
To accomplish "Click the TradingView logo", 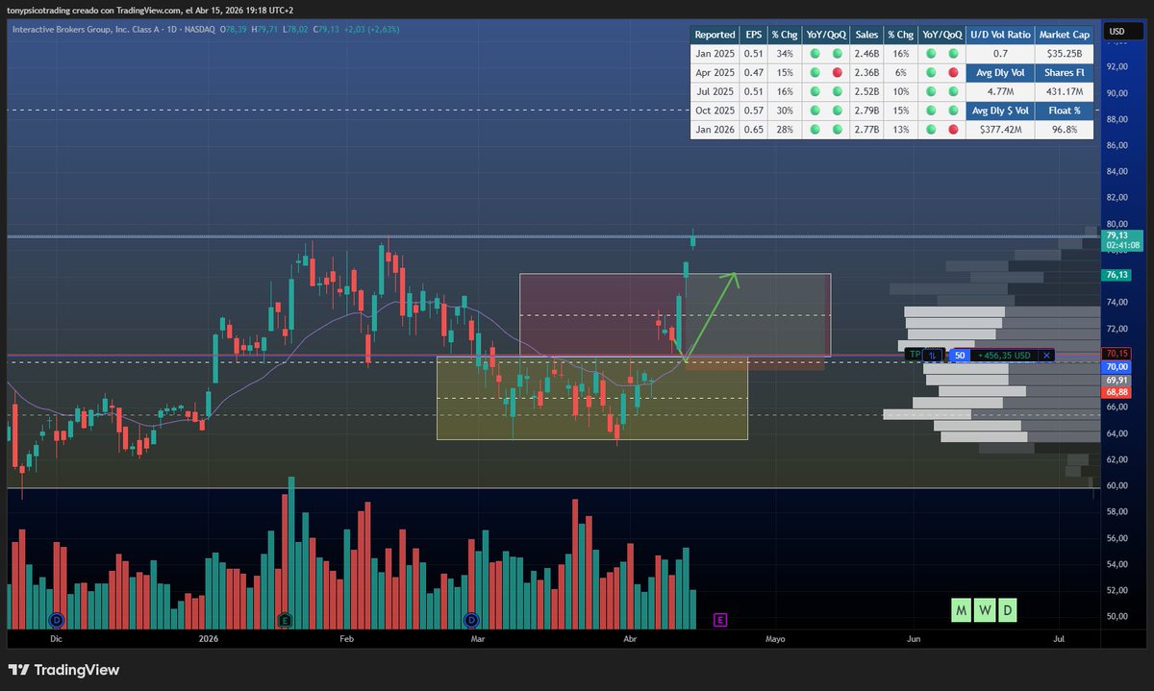I will pyautogui.click(x=64, y=670).
